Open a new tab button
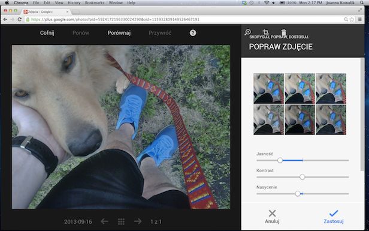Viewport: 369px width, 231px height. pos(75,12)
